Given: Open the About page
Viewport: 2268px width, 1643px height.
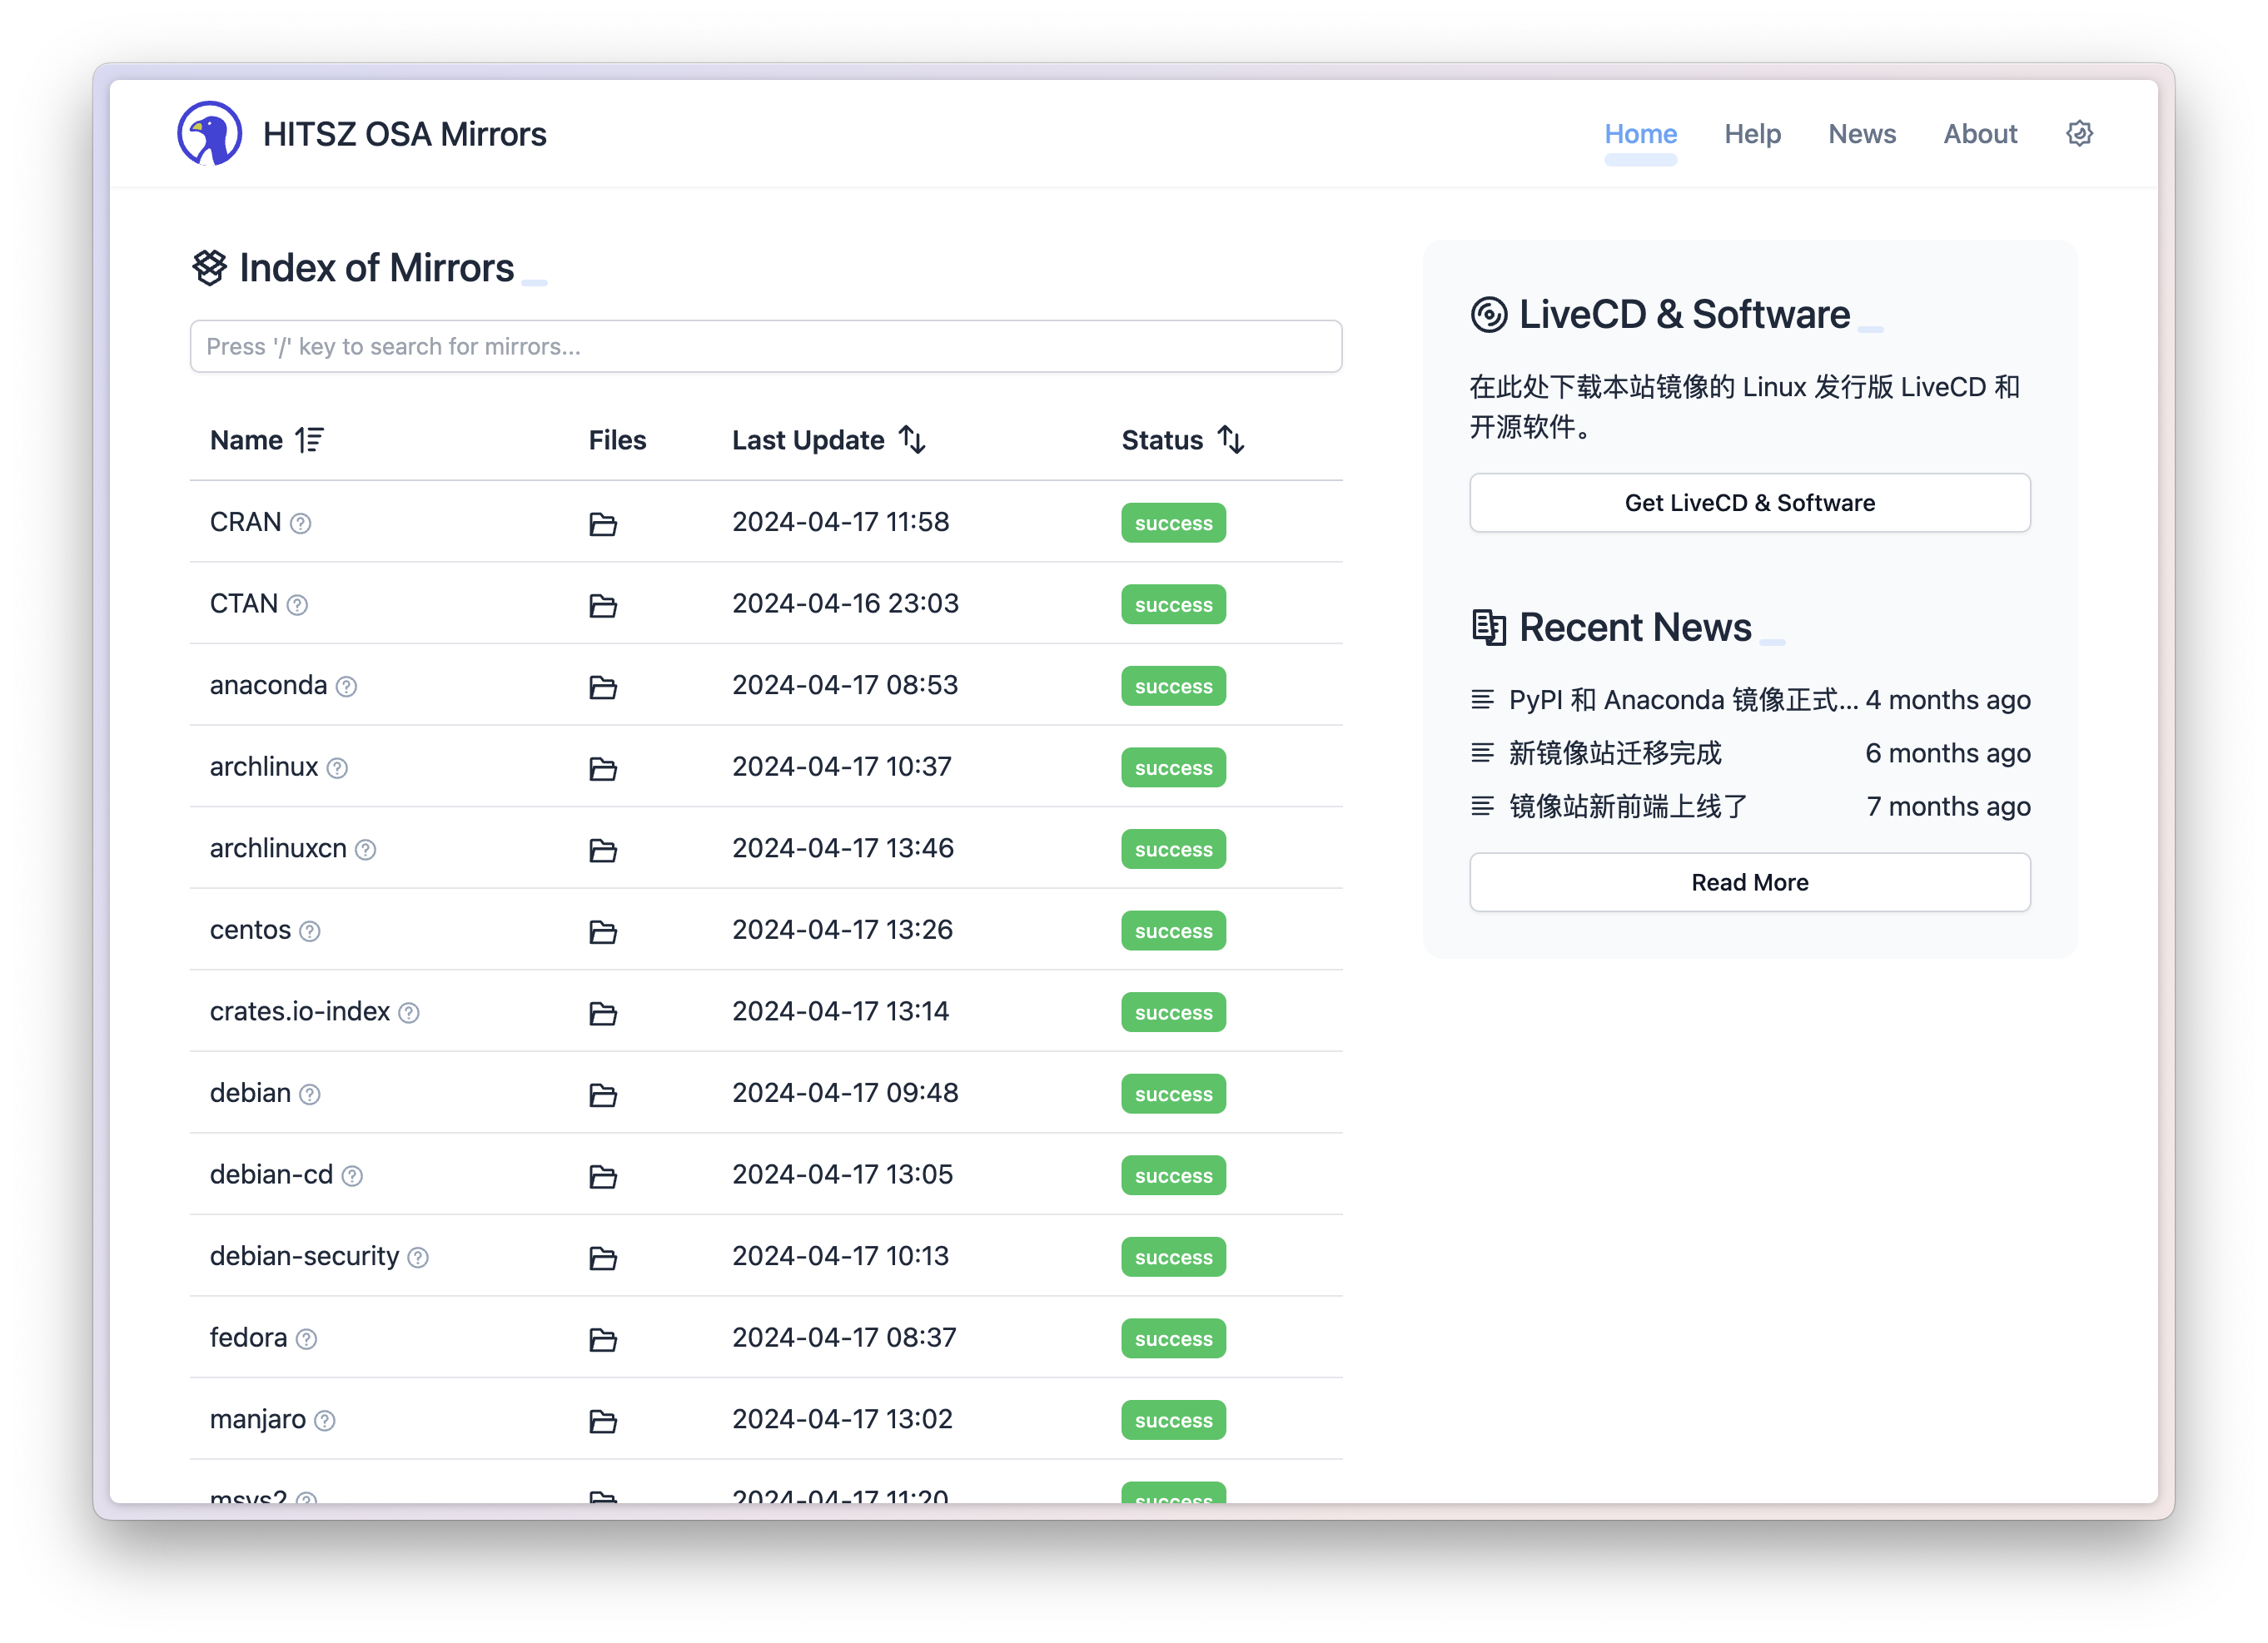Looking at the screenshot, I should click(1979, 133).
